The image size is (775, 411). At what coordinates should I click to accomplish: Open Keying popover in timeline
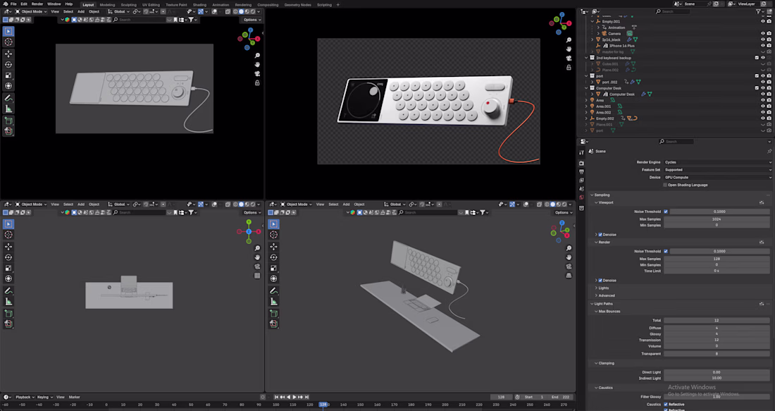pos(44,397)
